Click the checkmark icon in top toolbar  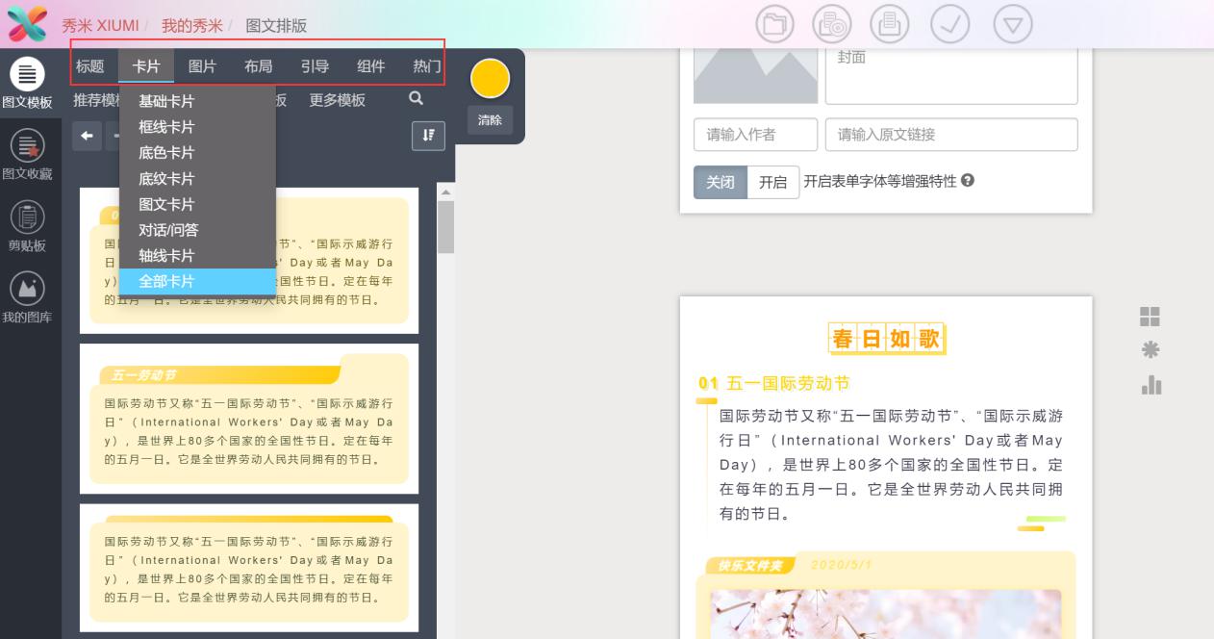pos(948,25)
